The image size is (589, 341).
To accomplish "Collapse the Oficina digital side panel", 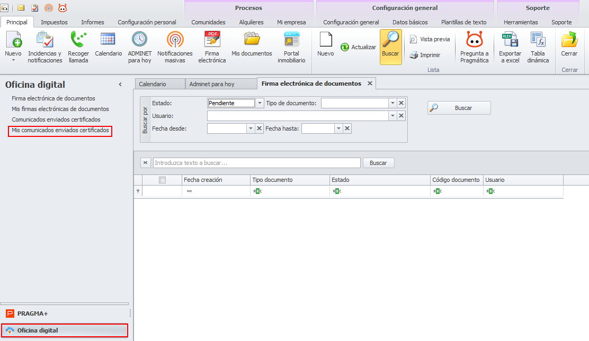I will point(120,85).
